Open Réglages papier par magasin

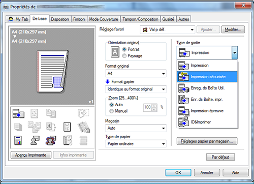click(207, 141)
